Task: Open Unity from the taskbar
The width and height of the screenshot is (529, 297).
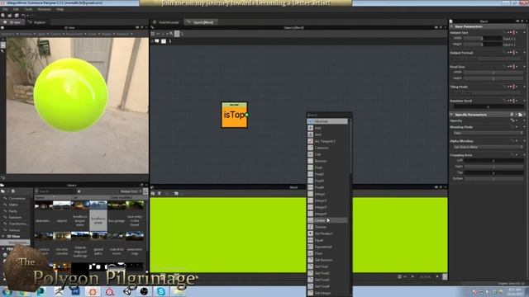Action: point(126,291)
